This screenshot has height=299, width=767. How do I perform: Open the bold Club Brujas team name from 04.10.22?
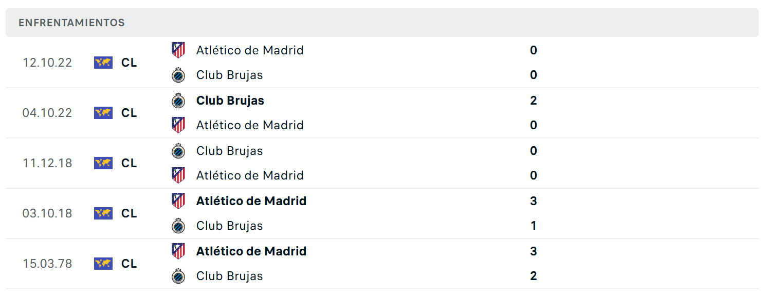[230, 101]
